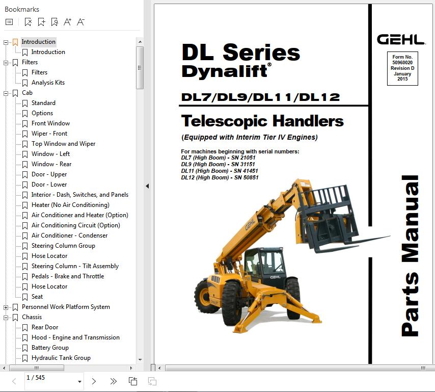Open Door - Lower bookmark

click(x=49, y=185)
